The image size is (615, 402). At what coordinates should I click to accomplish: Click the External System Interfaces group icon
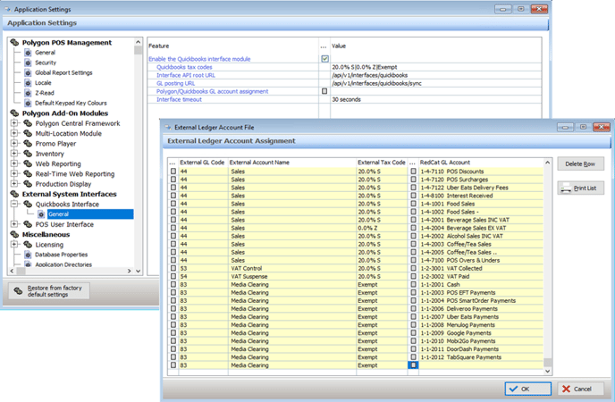(x=14, y=194)
